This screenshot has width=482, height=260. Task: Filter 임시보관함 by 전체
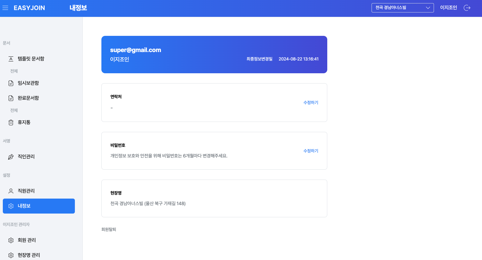(x=14, y=71)
